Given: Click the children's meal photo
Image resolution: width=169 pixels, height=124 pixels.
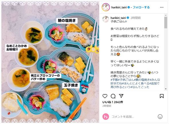Looking at the screenshot, I should coord(50,62).
